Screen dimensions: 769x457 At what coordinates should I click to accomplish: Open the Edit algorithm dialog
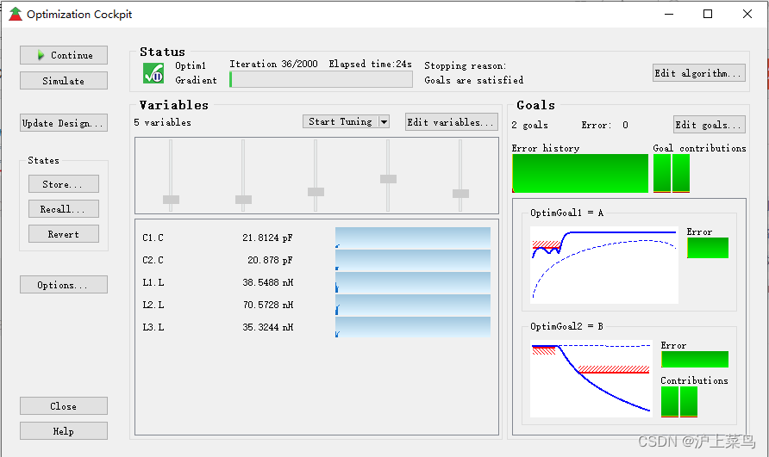point(699,73)
